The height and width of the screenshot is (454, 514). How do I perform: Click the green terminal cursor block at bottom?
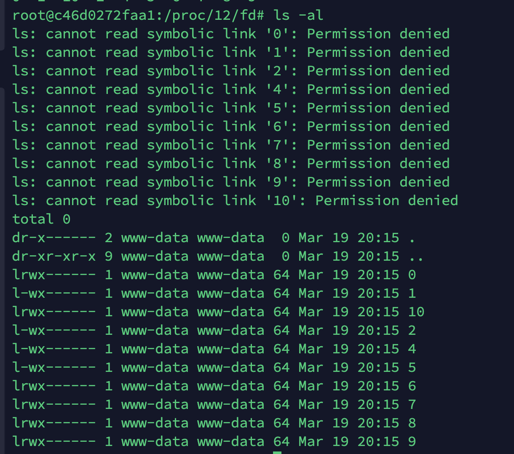(x=277, y=452)
